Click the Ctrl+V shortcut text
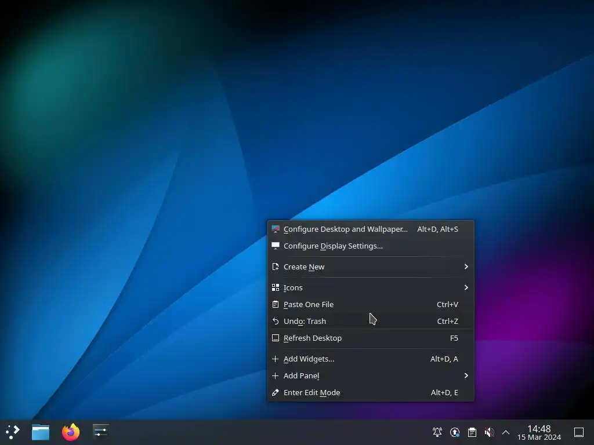 447,304
